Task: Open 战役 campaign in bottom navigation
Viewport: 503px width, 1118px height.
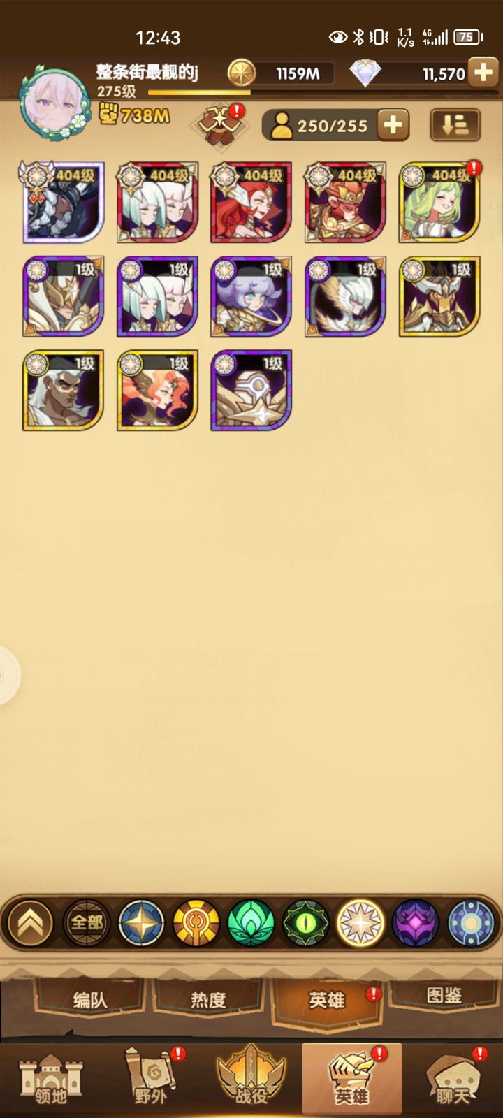Action: [251, 1080]
